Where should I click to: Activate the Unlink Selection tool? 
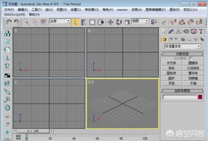(35, 22)
